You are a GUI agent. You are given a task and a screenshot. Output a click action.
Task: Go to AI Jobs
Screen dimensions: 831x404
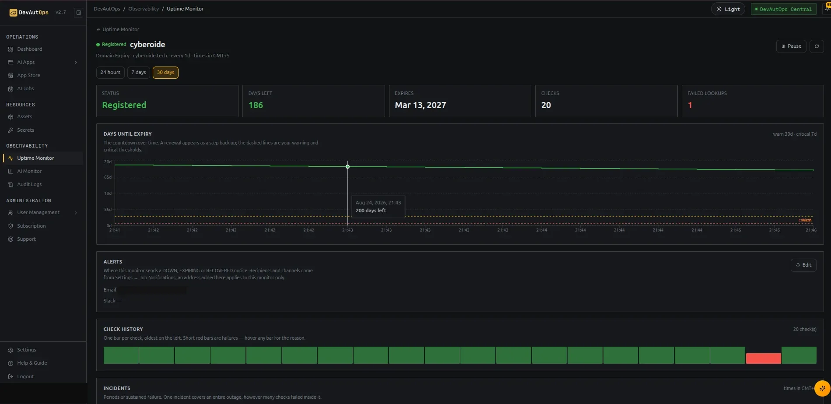coord(25,88)
